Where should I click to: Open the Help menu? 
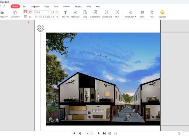click(x=98, y=7)
